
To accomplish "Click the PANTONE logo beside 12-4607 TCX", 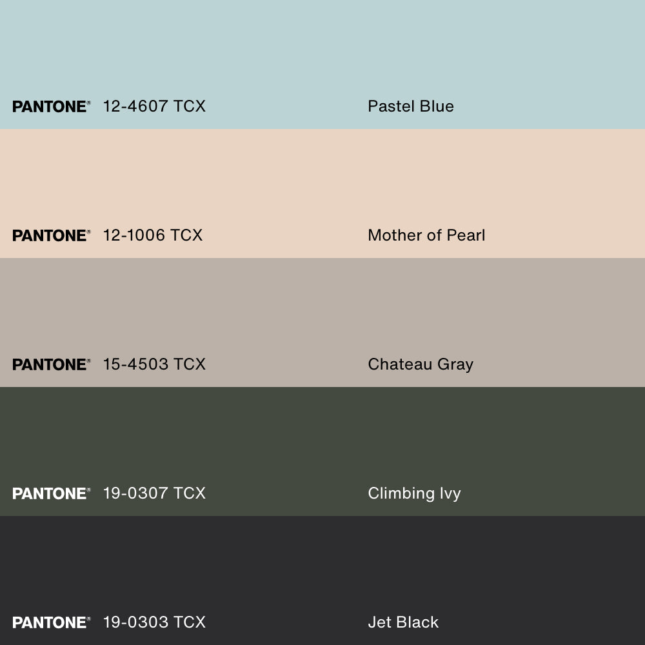I will coord(52,106).
